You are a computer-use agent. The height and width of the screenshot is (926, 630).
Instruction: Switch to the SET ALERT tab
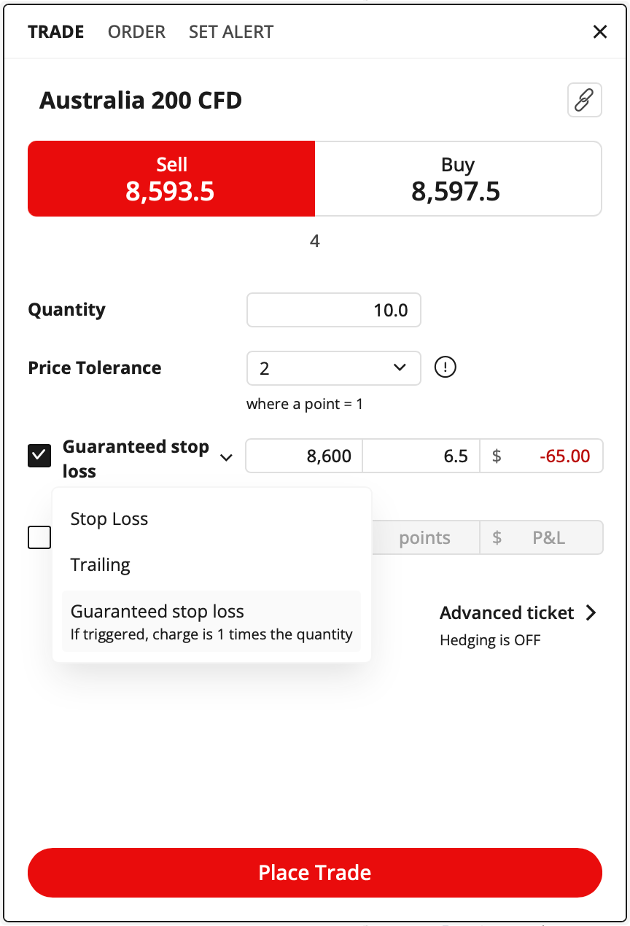coord(231,32)
